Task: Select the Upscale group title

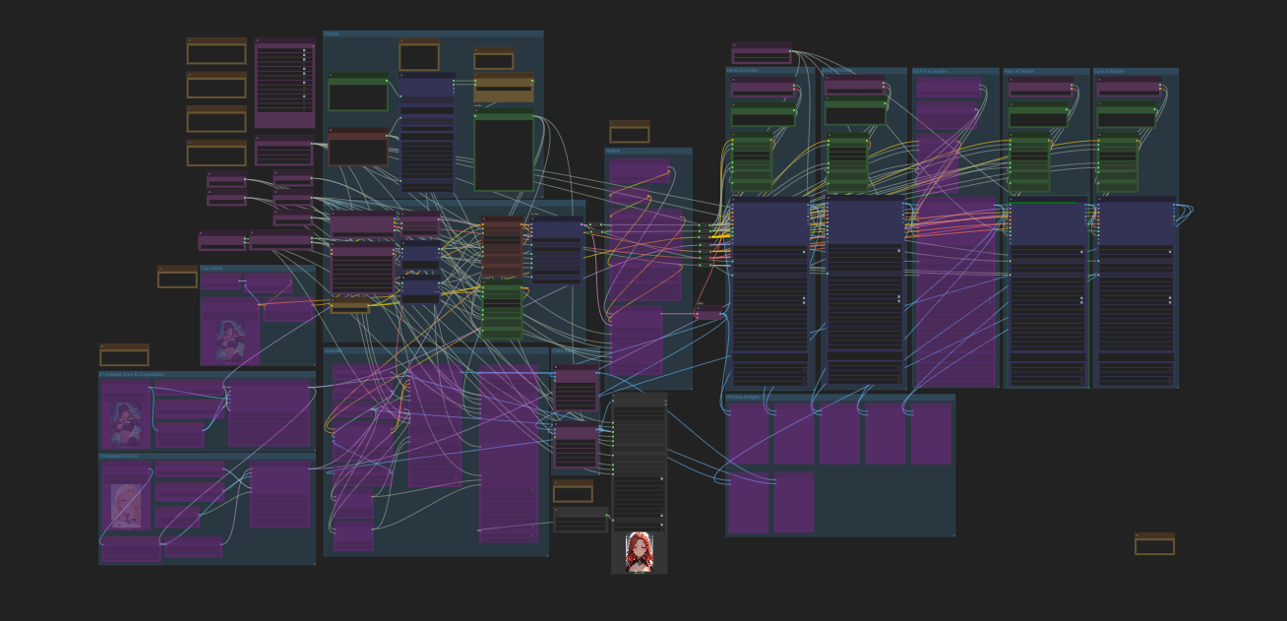Action: point(335,350)
